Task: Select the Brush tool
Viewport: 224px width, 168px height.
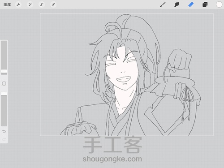Action: point(163,4)
